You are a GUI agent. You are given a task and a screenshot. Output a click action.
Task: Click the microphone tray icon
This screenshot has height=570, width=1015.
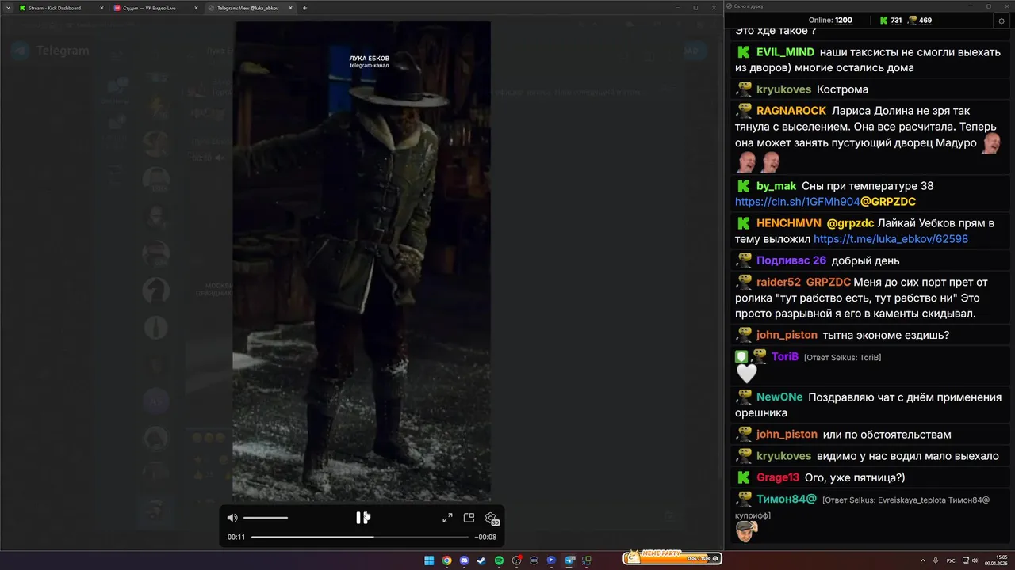936,560
